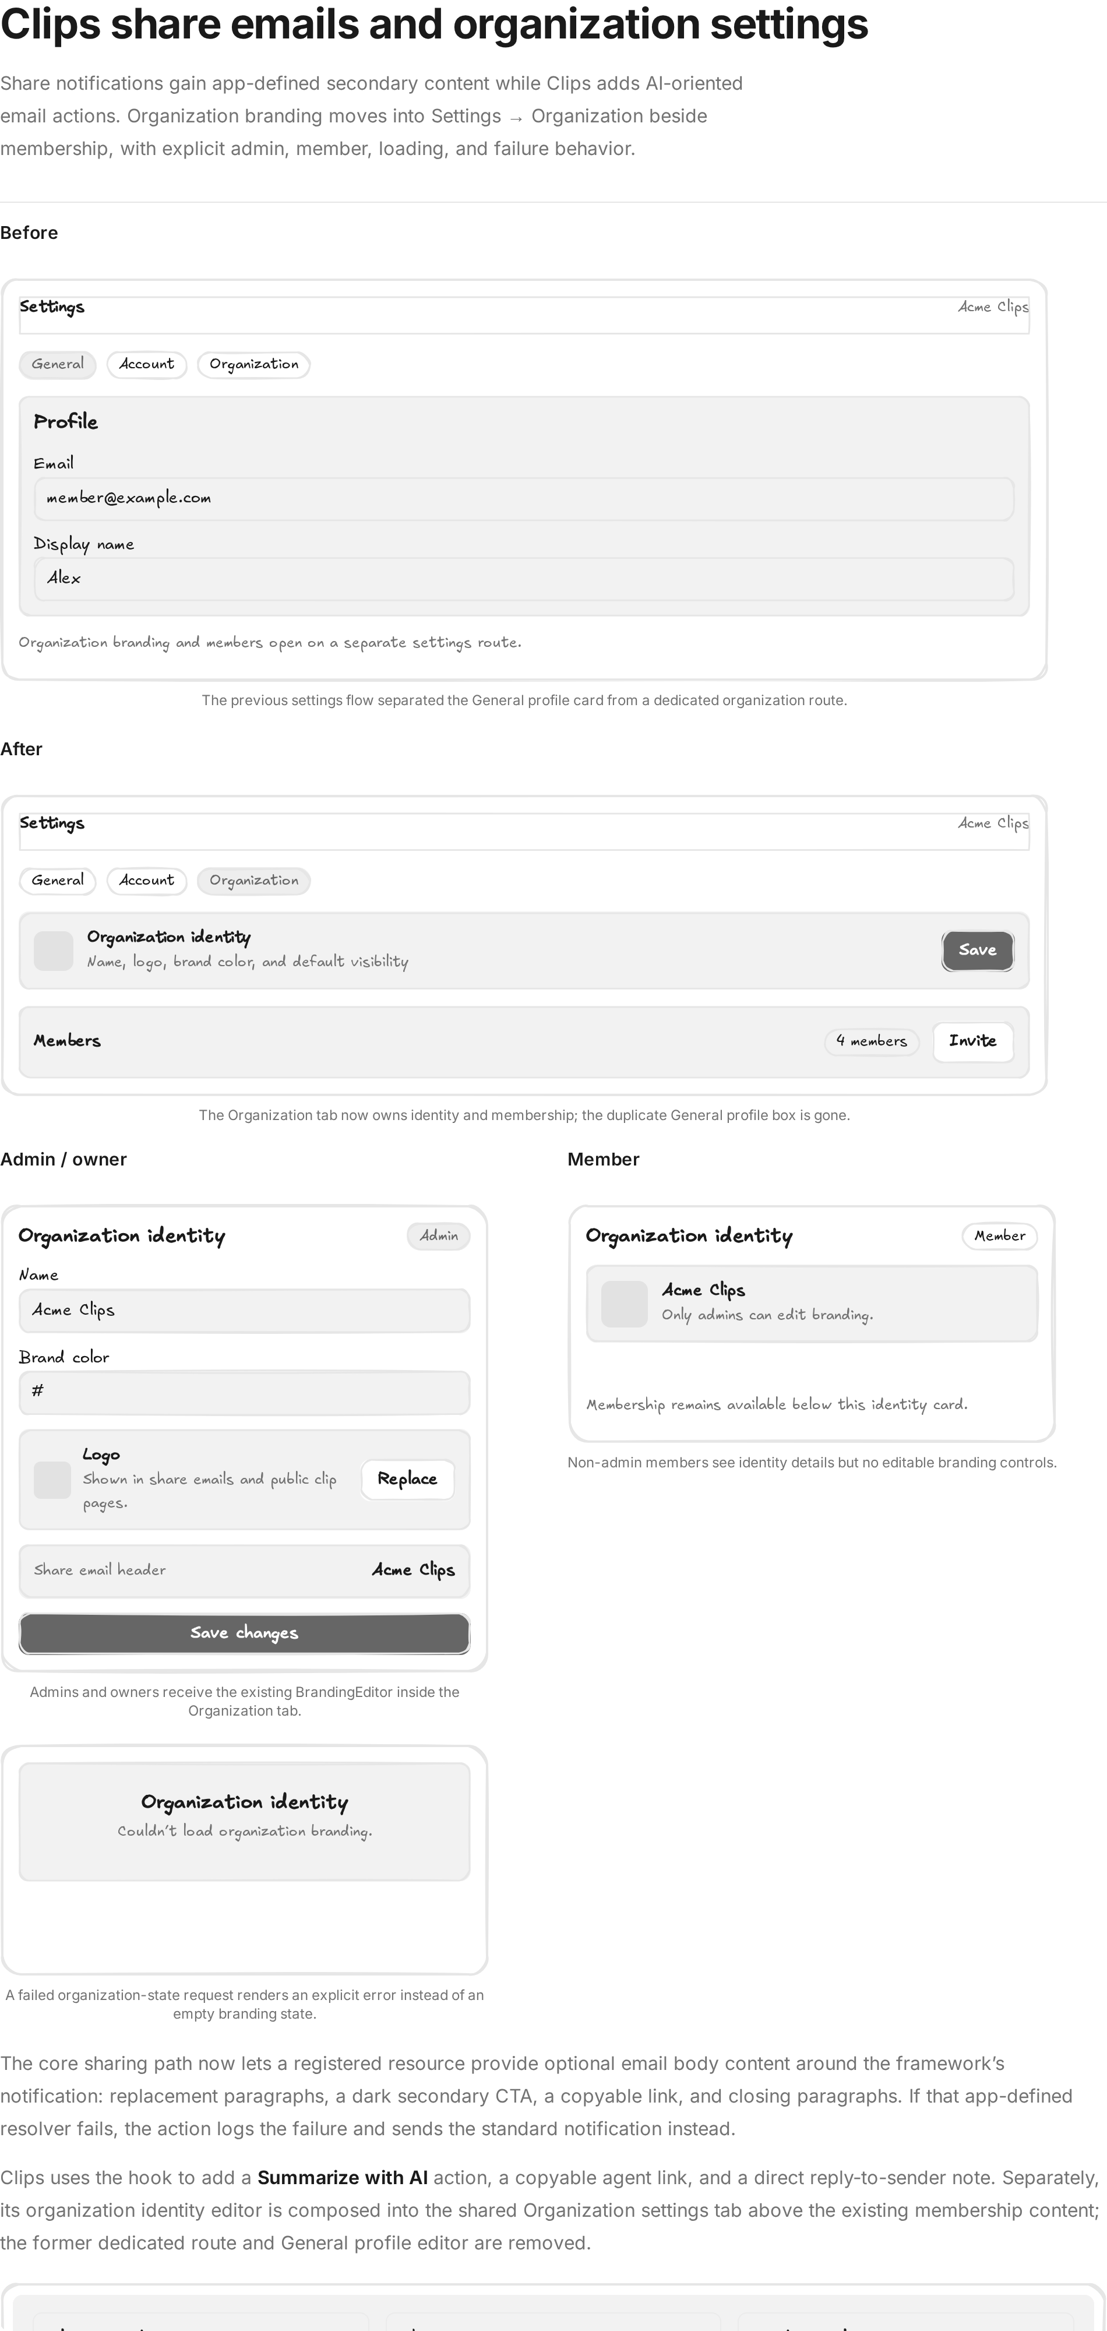Screen dimensions: 1107x2331
Task: Click 'Organization branding and members open on a separate' note
Action: pyautogui.click(x=270, y=642)
